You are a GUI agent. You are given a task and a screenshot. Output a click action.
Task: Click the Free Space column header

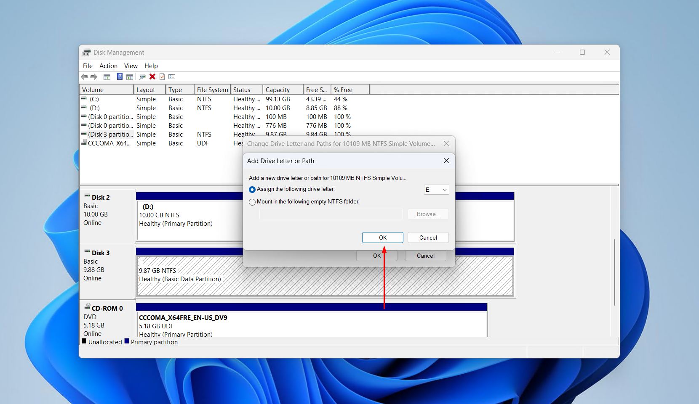pyautogui.click(x=317, y=90)
